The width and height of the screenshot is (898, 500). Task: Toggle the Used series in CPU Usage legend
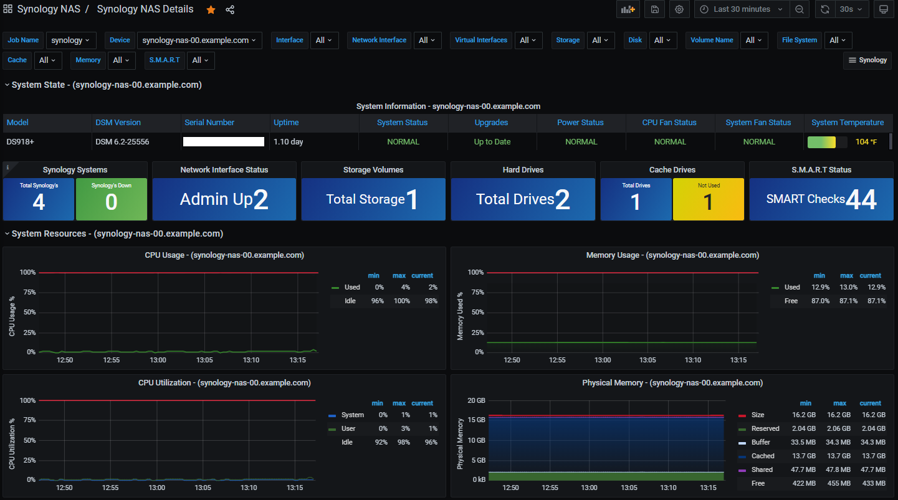point(352,287)
